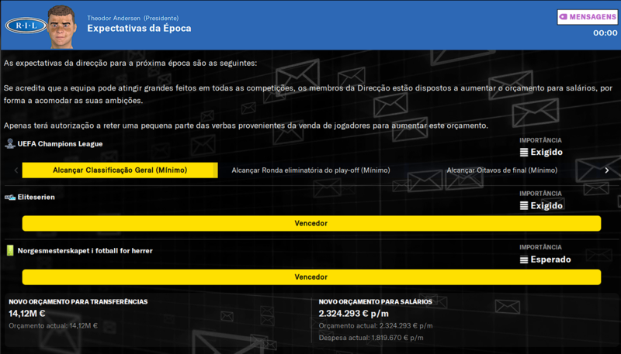Show previous Champions League expectations with left arrow
The image size is (621, 354).
coord(16,170)
